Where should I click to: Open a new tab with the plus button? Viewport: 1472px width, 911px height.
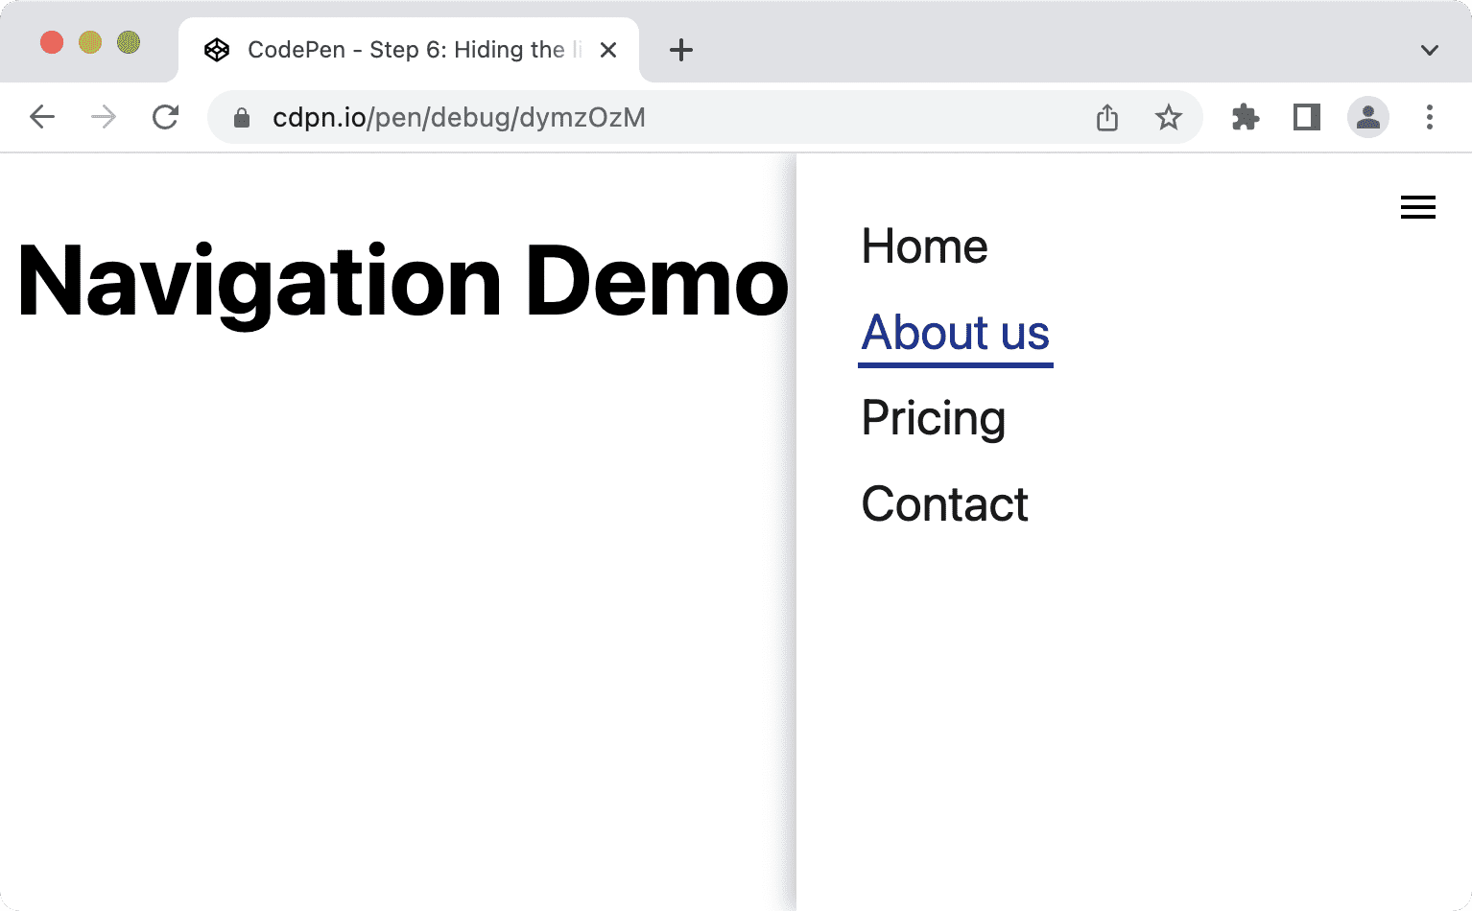[x=681, y=50]
